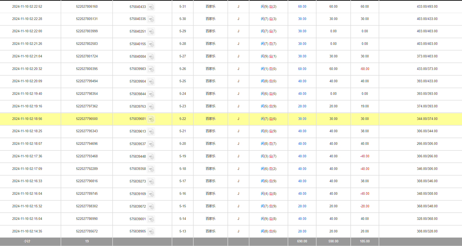The width and height of the screenshot is (462, 246).
Task: Click the 60.00 bet amount for table 5-31
Action: pos(302,7)
